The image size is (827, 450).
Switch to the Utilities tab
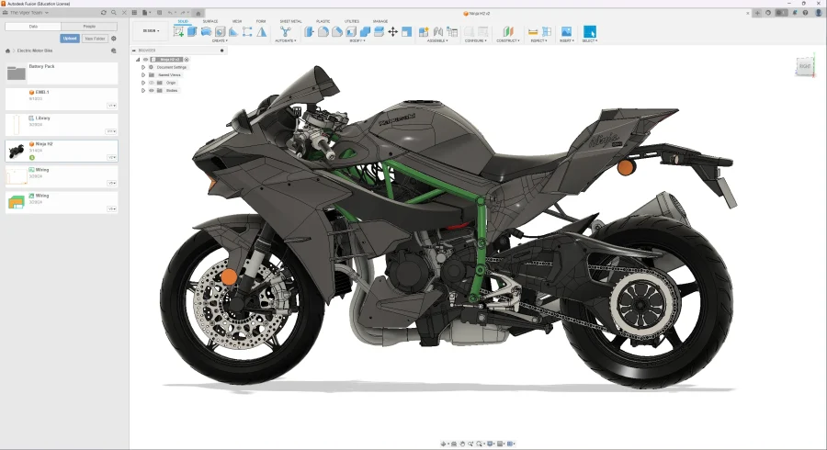pyautogui.click(x=352, y=21)
